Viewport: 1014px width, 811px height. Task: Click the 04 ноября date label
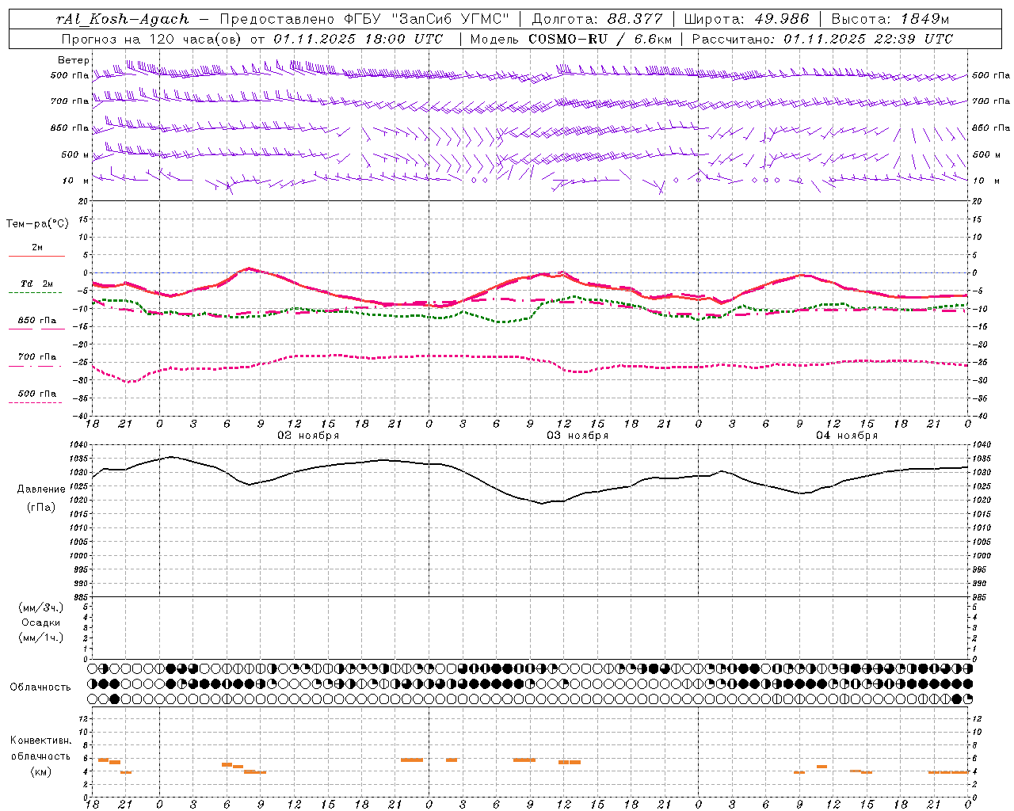click(x=847, y=436)
